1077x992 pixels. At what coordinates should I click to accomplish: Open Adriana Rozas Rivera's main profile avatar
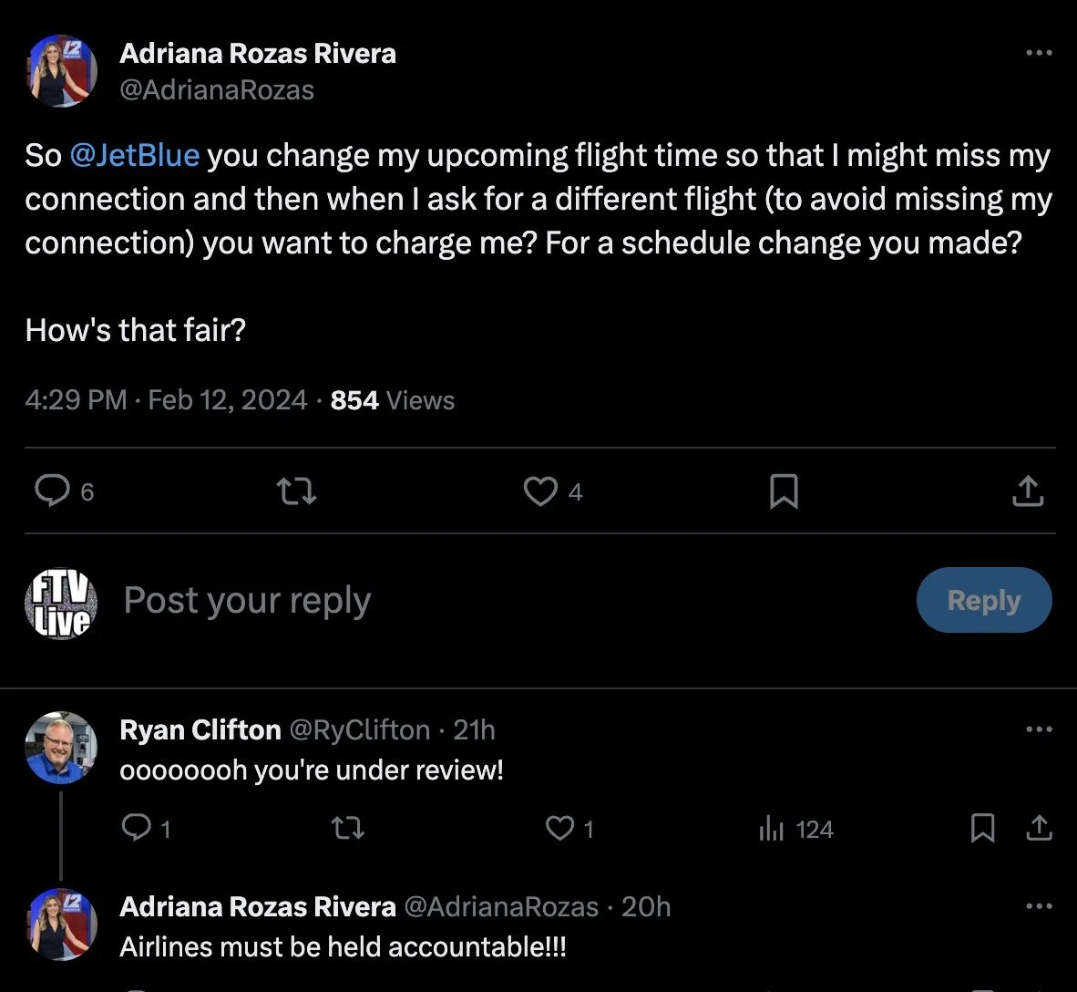(60, 71)
